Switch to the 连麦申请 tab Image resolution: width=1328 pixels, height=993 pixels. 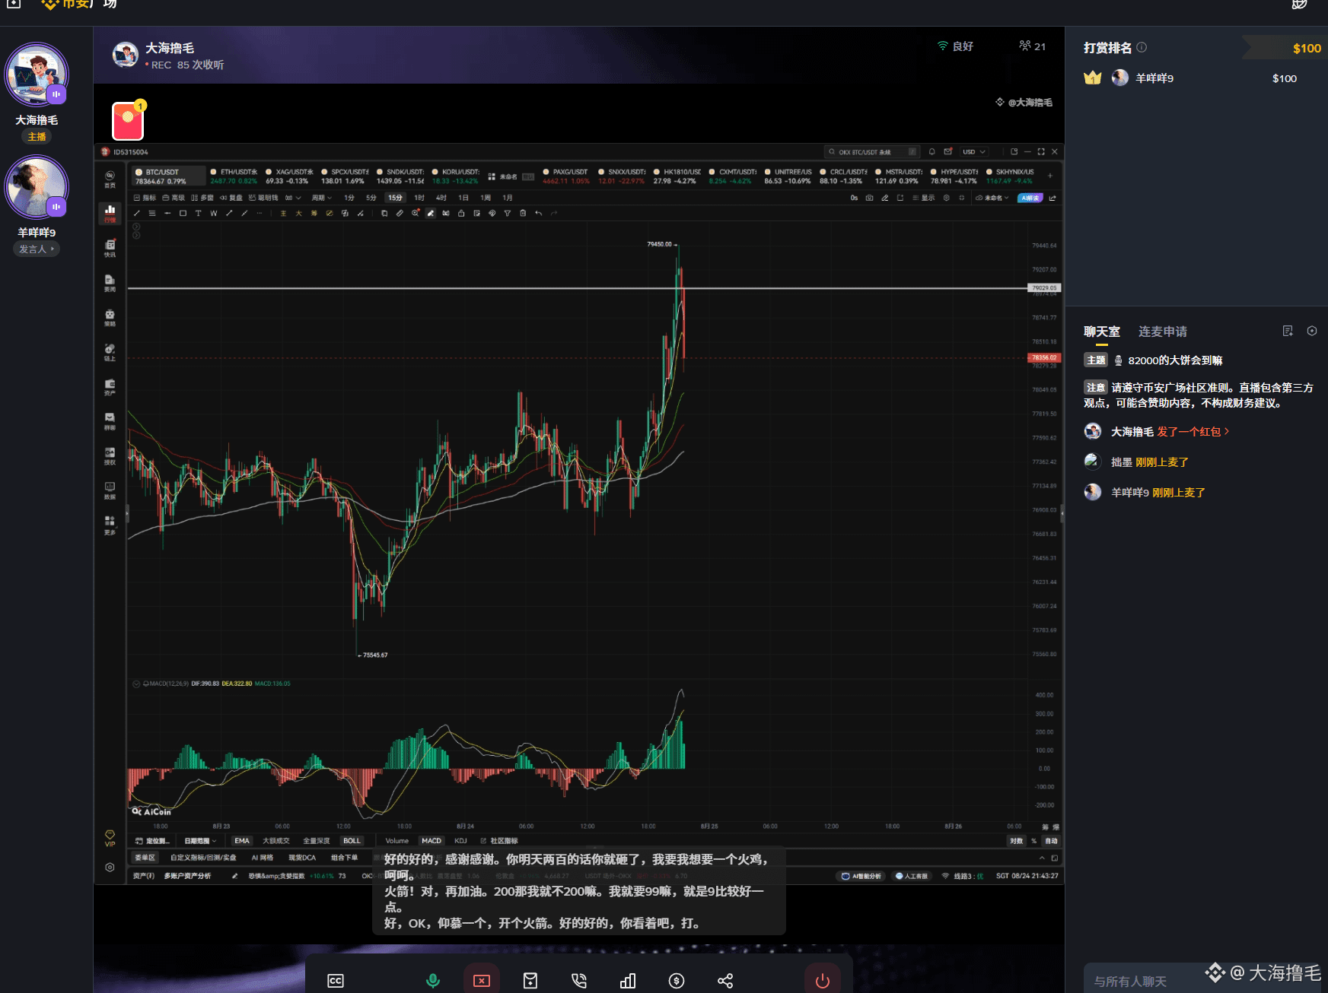click(x=1163, y=332)
